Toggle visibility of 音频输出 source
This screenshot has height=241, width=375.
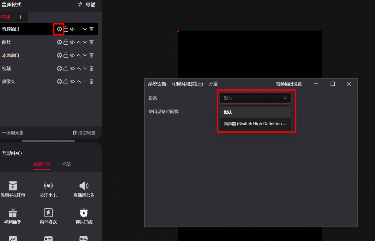[72, 29]
